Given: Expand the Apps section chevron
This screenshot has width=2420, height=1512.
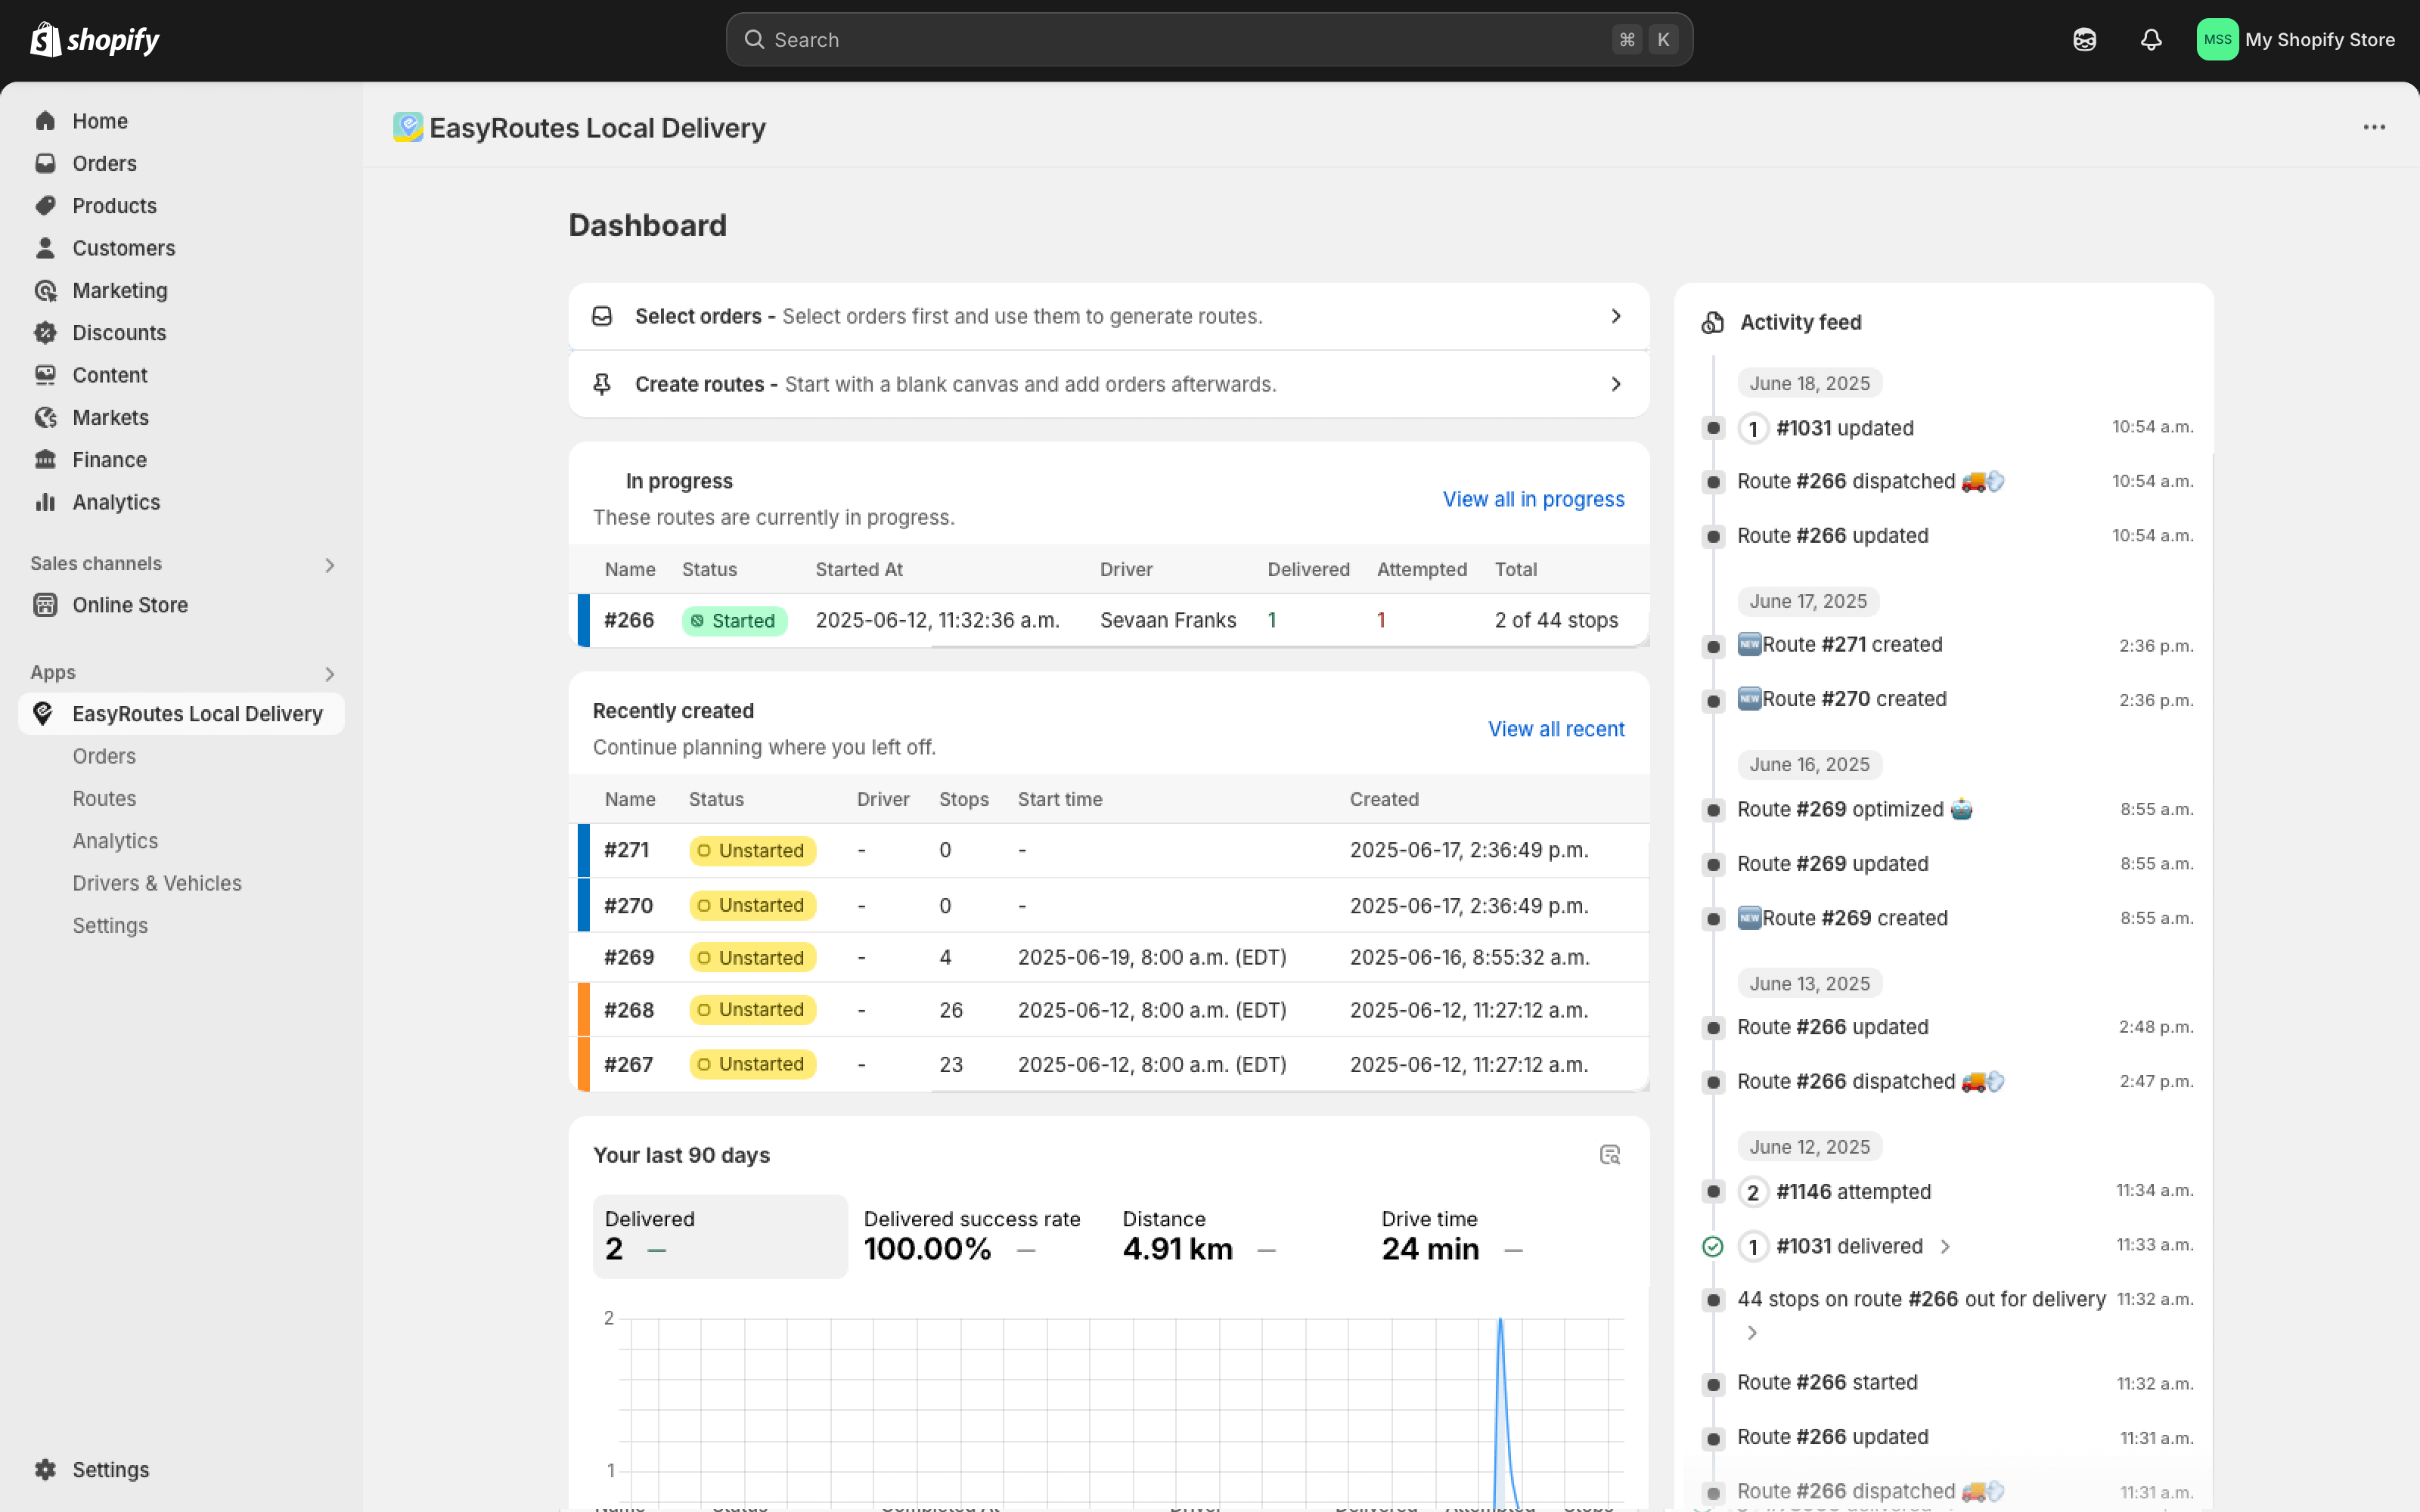Looking at the screenshot, I should (329, 674).
